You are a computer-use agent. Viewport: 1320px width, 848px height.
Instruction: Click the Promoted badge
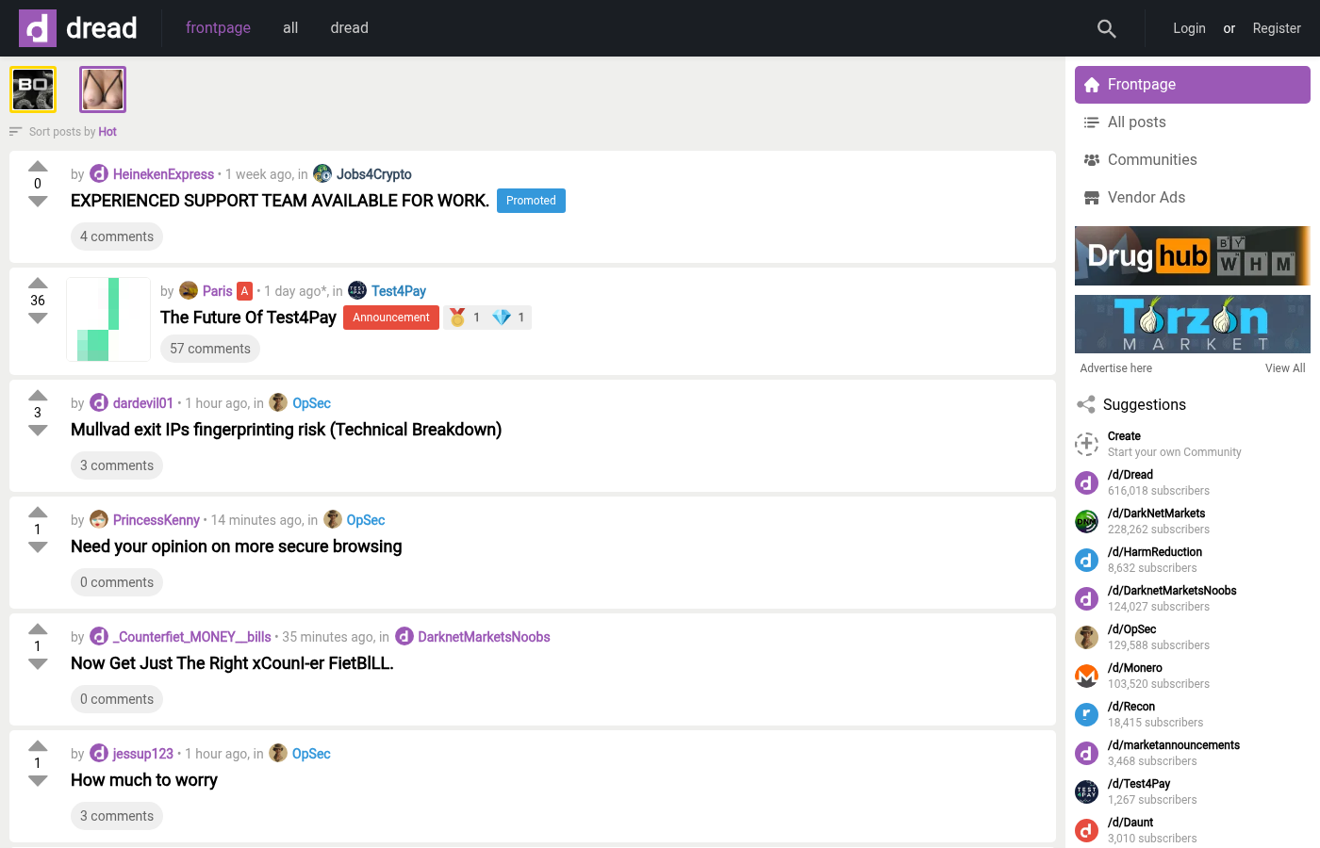(531, 201)
